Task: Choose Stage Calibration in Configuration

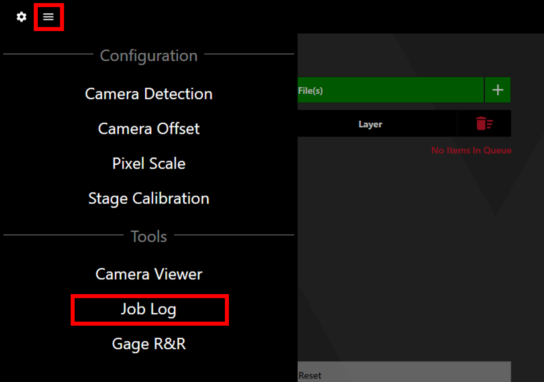Action: click(x=149, y=198)
